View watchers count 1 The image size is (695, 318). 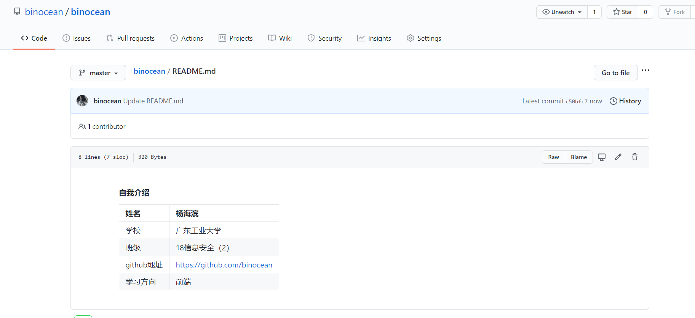[594, 12]
